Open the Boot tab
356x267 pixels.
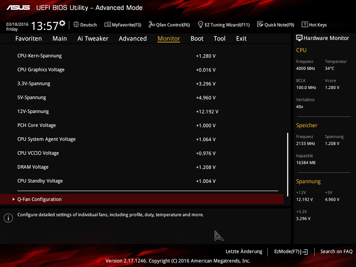pyautogui.click(x=197, y=39)
